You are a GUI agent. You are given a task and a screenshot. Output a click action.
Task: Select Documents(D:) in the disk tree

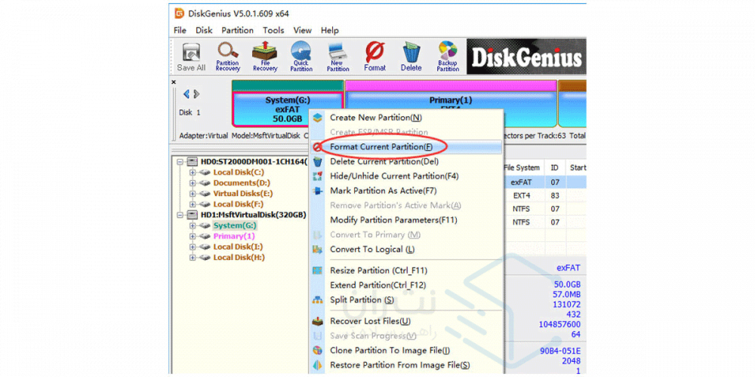[241, 183]
